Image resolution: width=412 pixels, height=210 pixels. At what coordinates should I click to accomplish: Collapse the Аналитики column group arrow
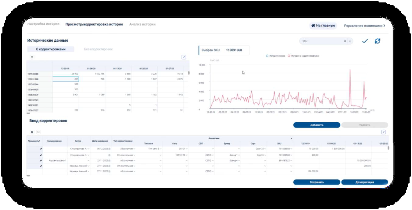291,138
